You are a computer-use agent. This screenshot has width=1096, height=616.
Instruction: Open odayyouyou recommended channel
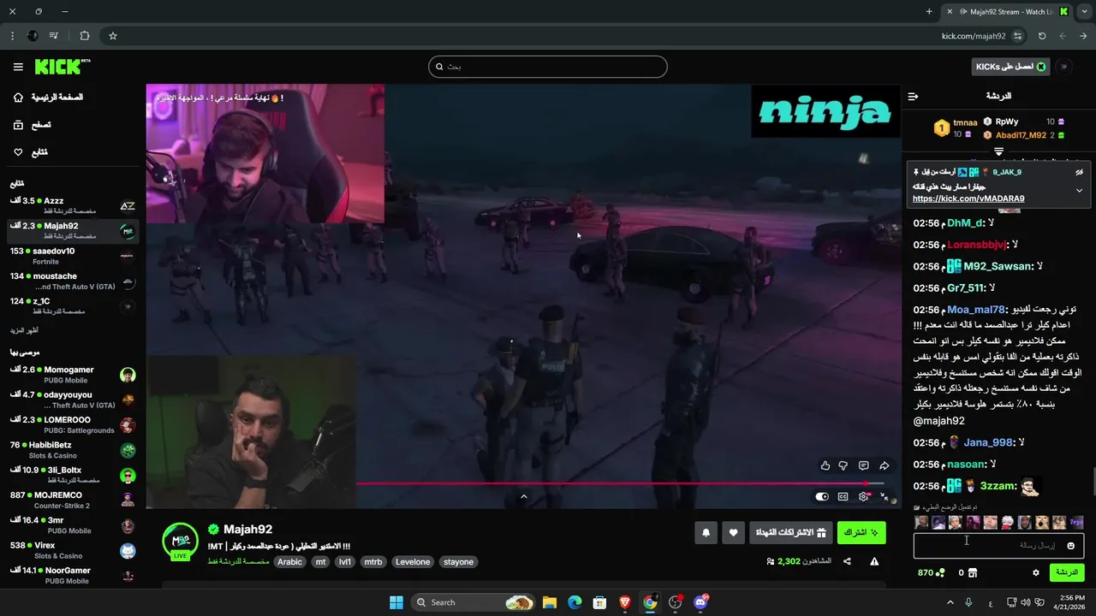click(72, 400)
